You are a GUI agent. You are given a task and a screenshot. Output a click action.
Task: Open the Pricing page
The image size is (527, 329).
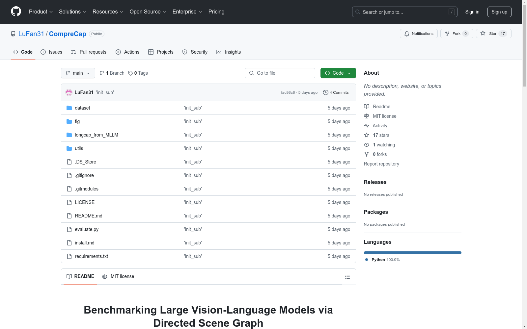click(216, 12)
